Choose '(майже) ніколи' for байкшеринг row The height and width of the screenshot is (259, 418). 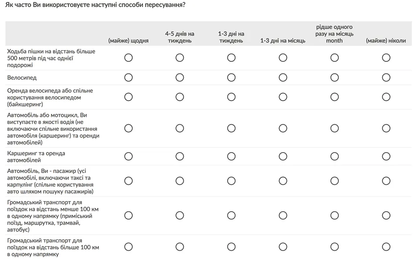[x=386, y=97]
